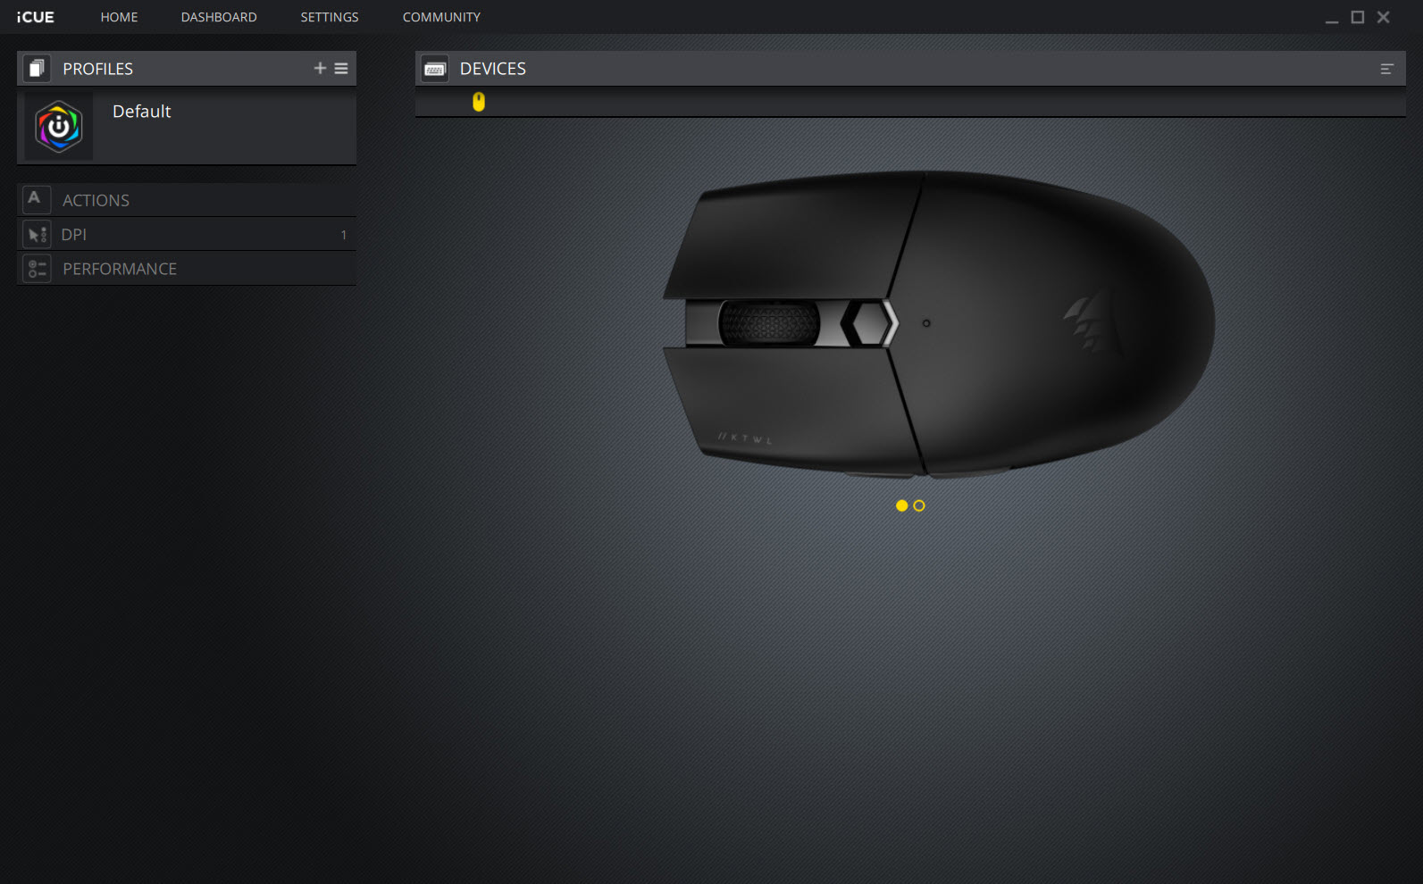Screen dimensions: 1423x884
Task: Switch to the second hollow view dot
Action: click(919, 505)
